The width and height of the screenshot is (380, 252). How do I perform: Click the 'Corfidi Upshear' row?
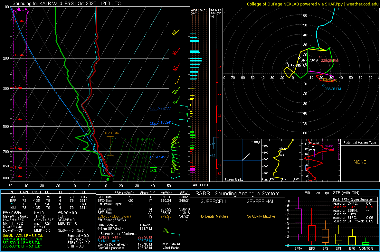(x=125, y=248)
